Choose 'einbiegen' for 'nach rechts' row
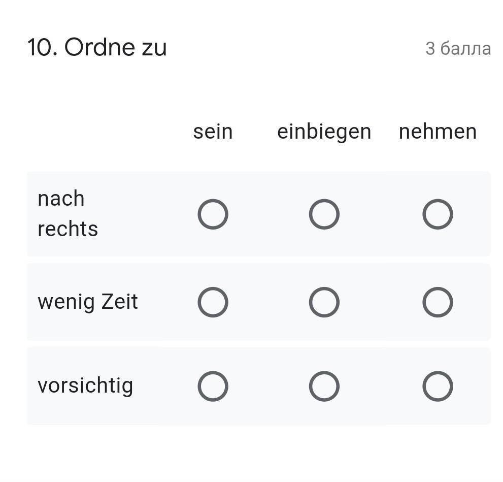This screenshot has height=482, width=503. (x=324, y=214)
